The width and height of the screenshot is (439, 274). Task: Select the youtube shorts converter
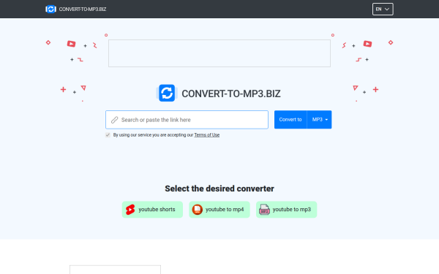click(152, 210)
